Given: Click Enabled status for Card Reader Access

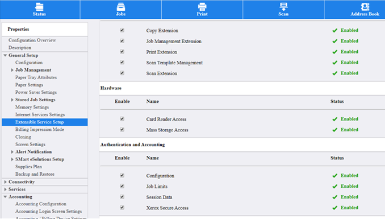Looking at the screenshot, I should click(349, 119).
